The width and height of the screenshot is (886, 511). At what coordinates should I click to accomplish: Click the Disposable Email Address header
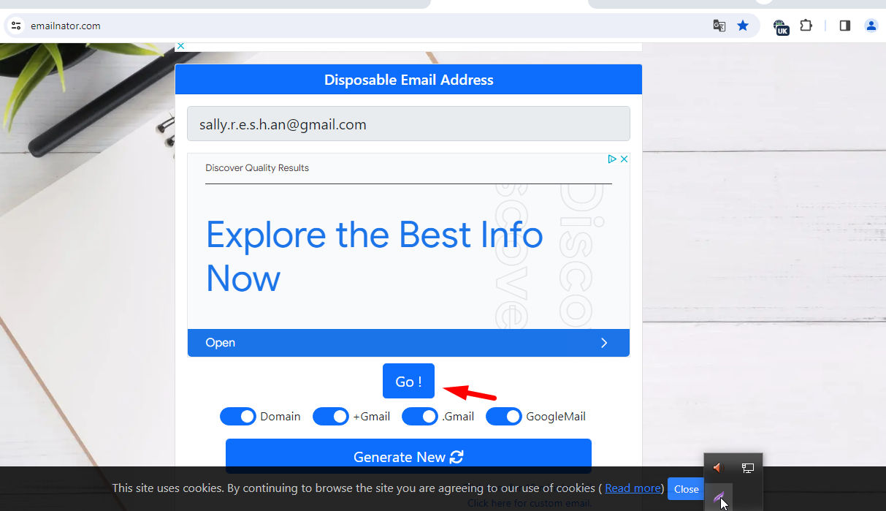(408, 80)
